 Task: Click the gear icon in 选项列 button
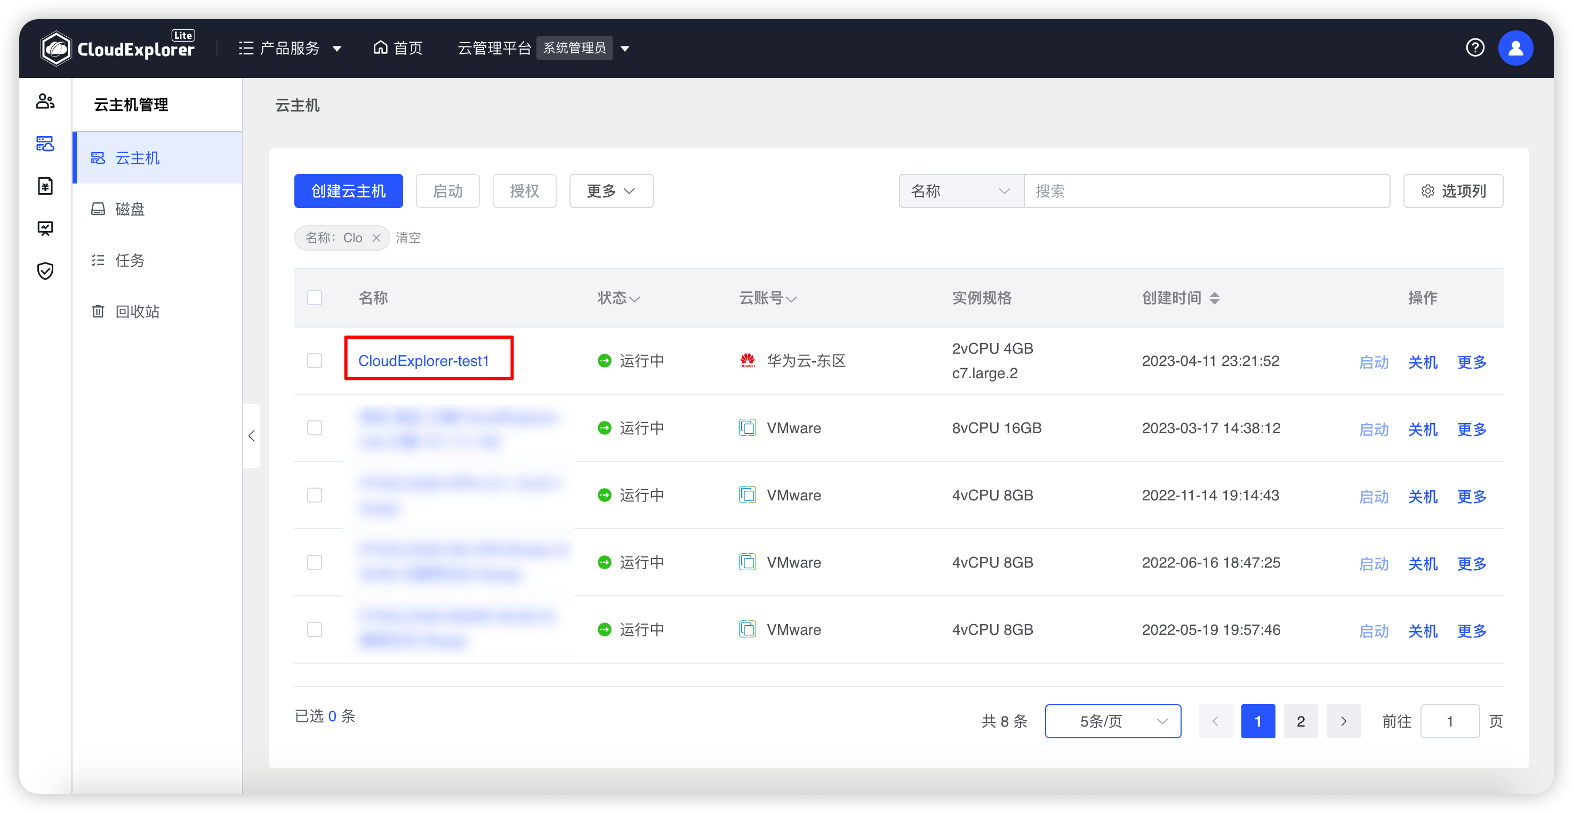pyautogui.click(x=1427, y=191)
